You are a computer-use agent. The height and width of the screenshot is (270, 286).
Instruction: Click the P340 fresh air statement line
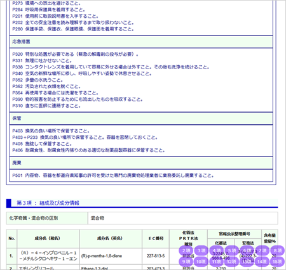click(82, 74)
